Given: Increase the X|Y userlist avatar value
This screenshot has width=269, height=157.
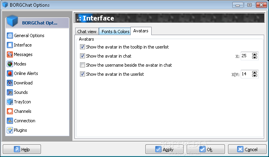Looking at the screenshot, I should pos(254,73).
